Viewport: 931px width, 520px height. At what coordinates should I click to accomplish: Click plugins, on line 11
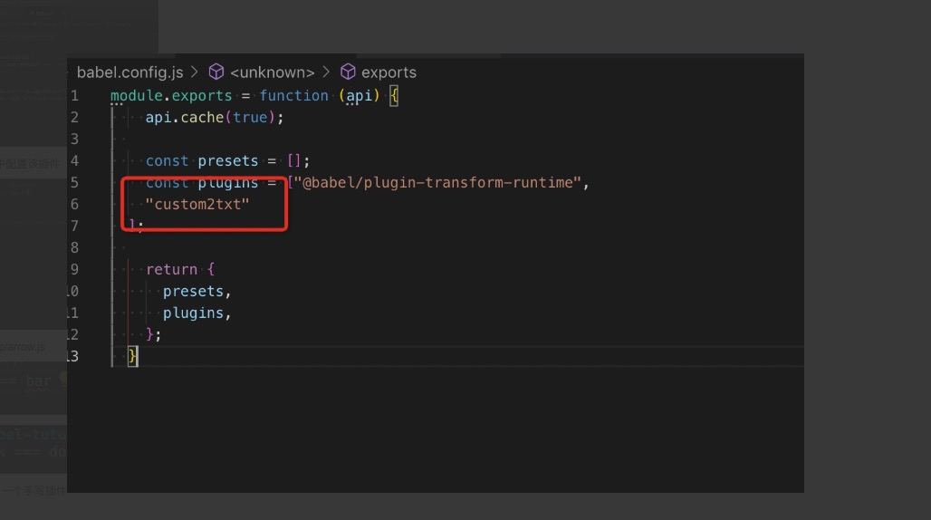point(197,313)
